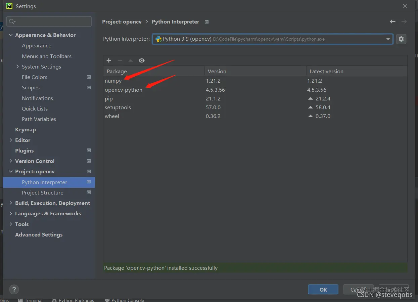Click the help question mark button
Image resolution: width=418 pixels, height=302 pixels.
(x=14, y=289)
